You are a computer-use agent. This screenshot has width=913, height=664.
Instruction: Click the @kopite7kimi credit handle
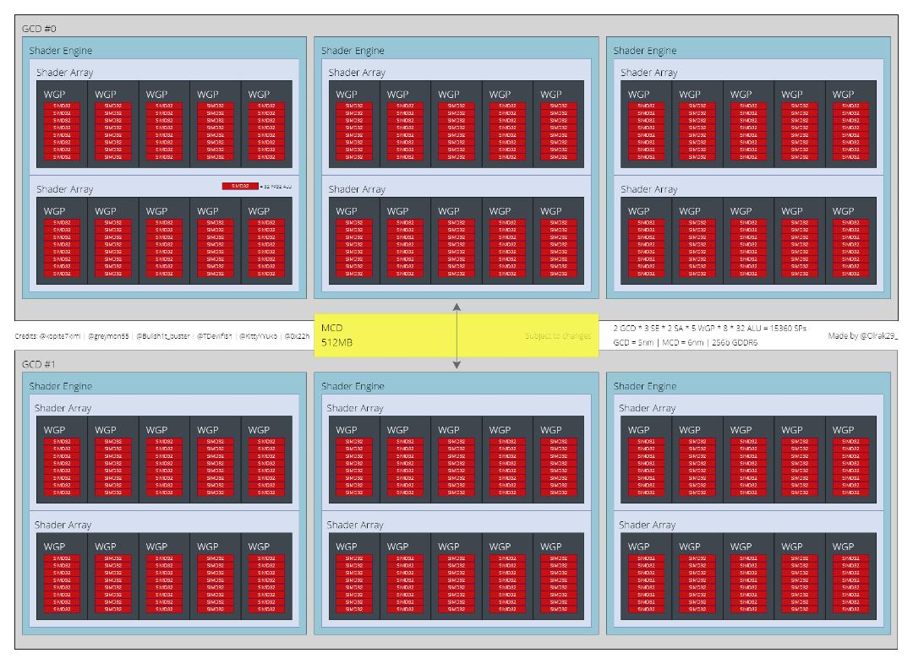click(x=59, y=336)
